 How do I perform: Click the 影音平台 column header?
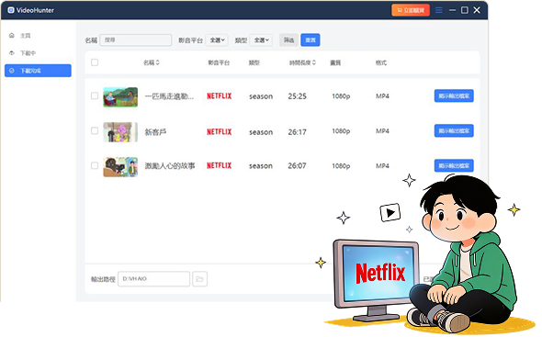(x=219, y=62)
